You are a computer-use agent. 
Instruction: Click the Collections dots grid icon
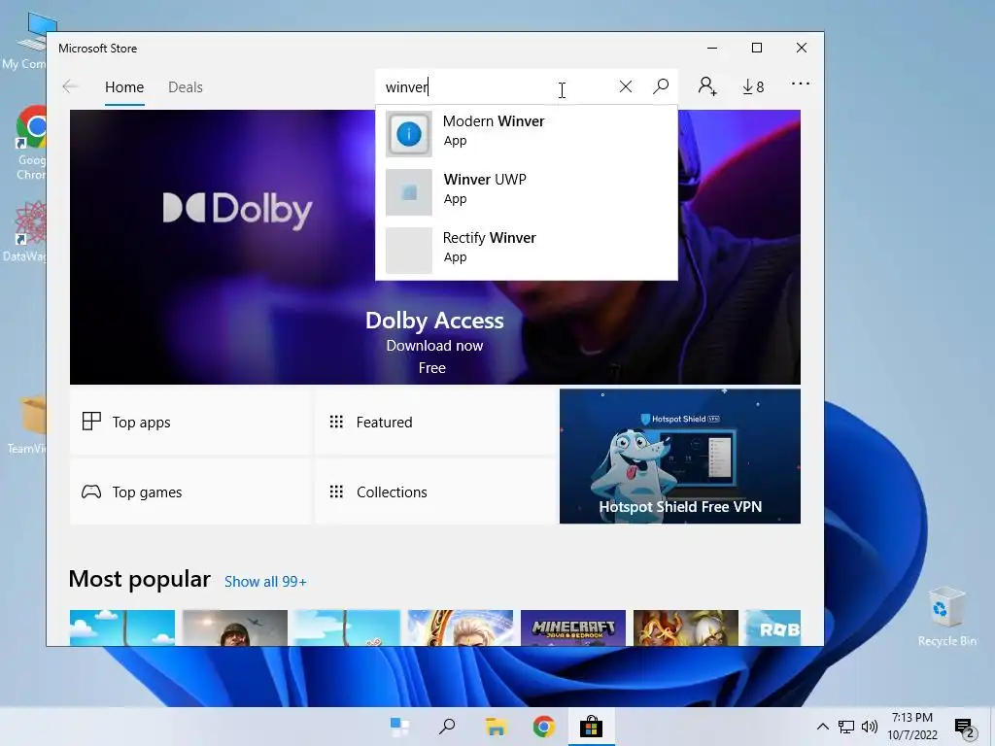tap(336, 492)
